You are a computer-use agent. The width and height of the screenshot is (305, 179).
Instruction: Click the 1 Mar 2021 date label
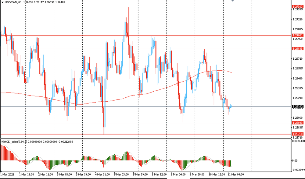[7, 175]
